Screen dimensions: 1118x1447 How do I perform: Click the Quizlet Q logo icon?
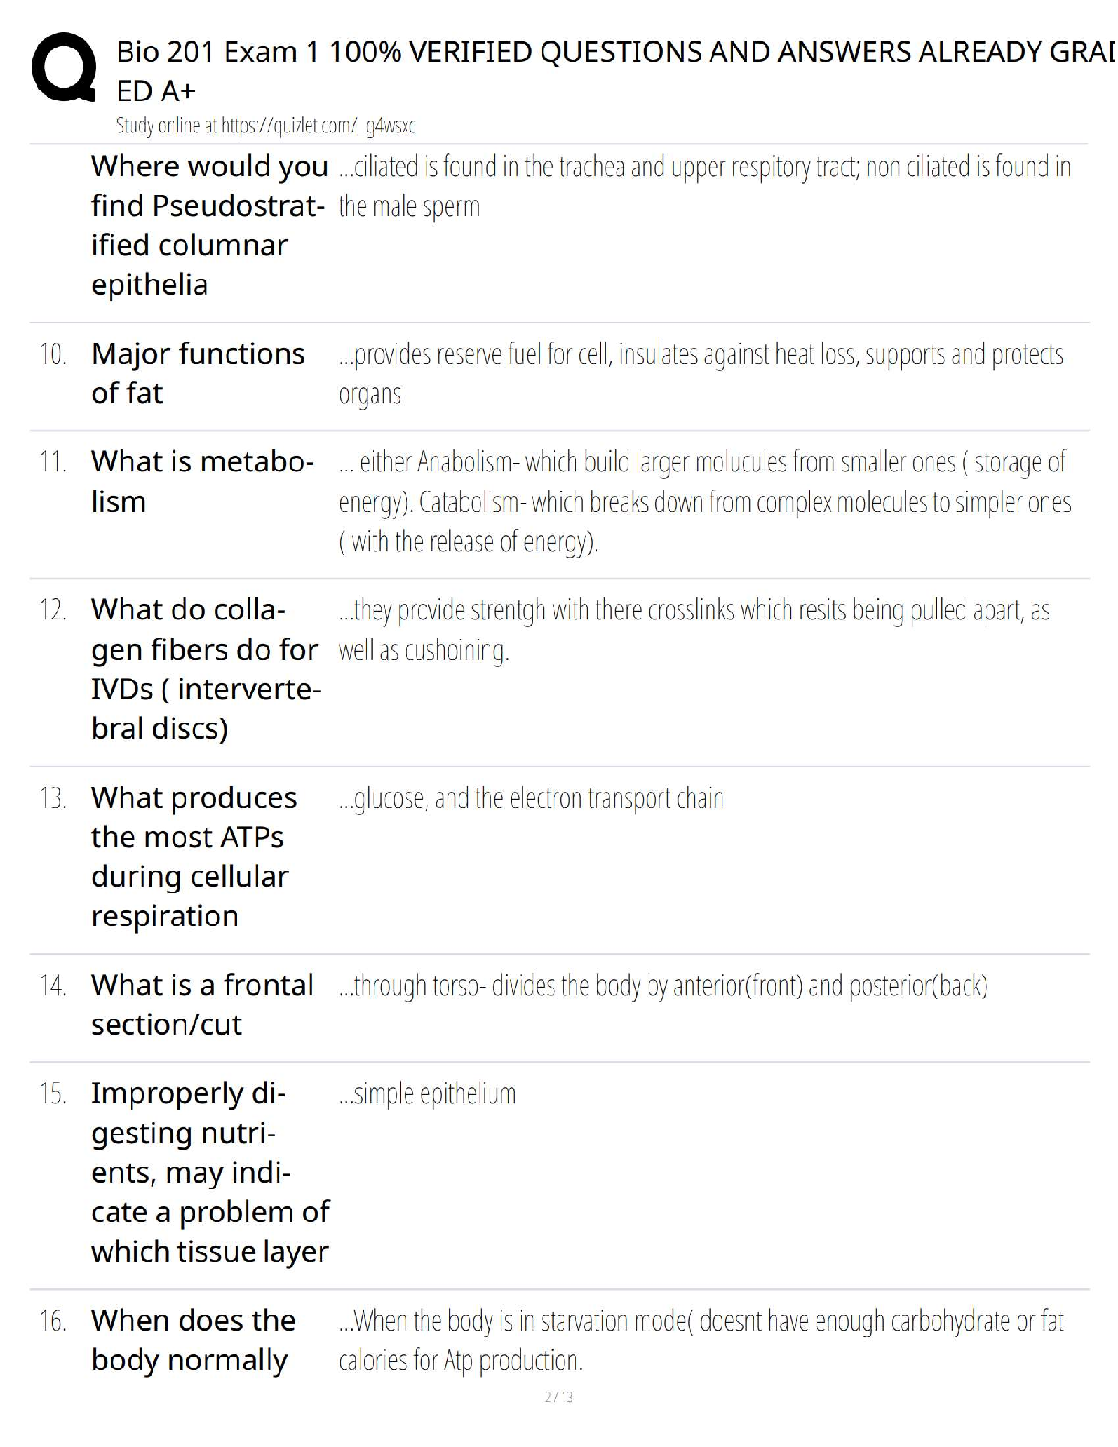coord(64,68)
